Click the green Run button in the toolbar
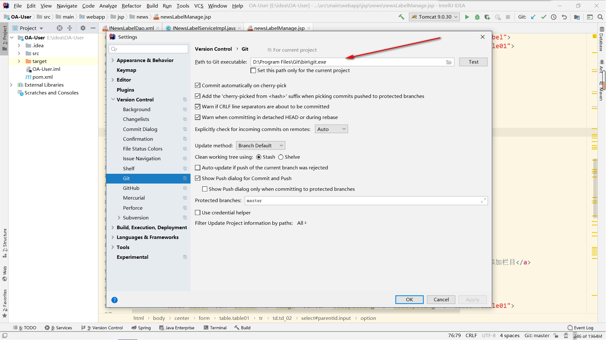This screenshot has height=340, width=606. pyautogui.click(x=467, y=17)
